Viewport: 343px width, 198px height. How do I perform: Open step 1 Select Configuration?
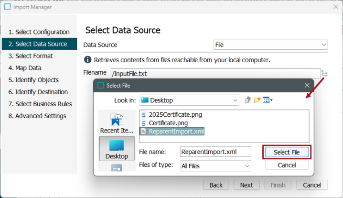pyautogui.click(x=39, y=32)
